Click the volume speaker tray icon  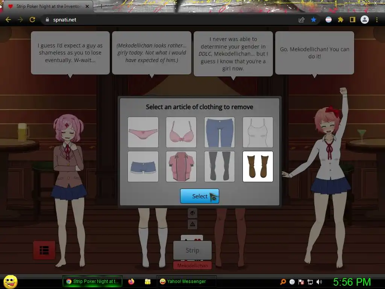[x=319, y=282]
